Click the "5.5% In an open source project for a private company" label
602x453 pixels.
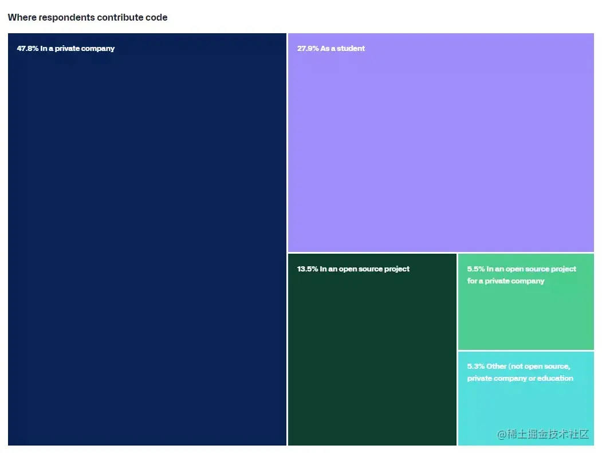(521, 275)
